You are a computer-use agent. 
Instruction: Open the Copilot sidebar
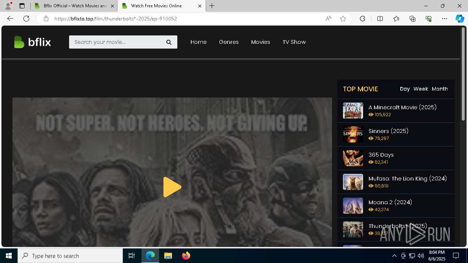[x=460, y=19]
